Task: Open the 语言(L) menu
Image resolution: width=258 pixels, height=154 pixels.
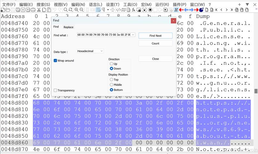Action: tap(96, 4)
